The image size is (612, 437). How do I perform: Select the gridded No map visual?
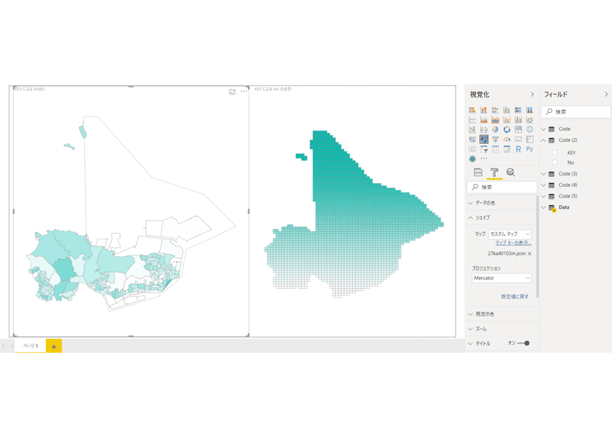pyautogui.click(x=353, y=211)
